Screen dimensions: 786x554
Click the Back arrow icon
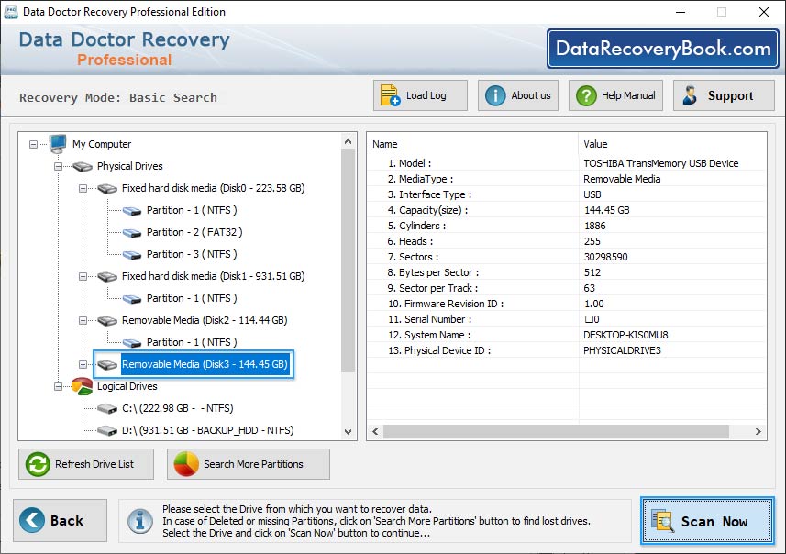click(34, 520)
